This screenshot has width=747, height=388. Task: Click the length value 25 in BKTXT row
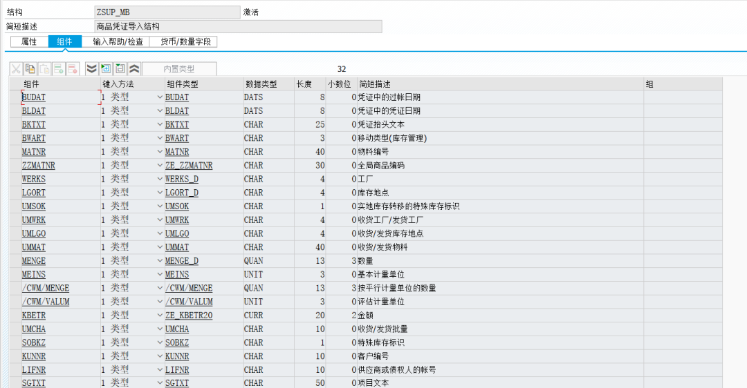coord(320,124)
